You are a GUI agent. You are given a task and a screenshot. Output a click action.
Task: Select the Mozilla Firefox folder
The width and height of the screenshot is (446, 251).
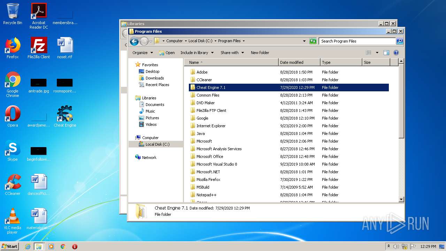[x=289, y=180]
